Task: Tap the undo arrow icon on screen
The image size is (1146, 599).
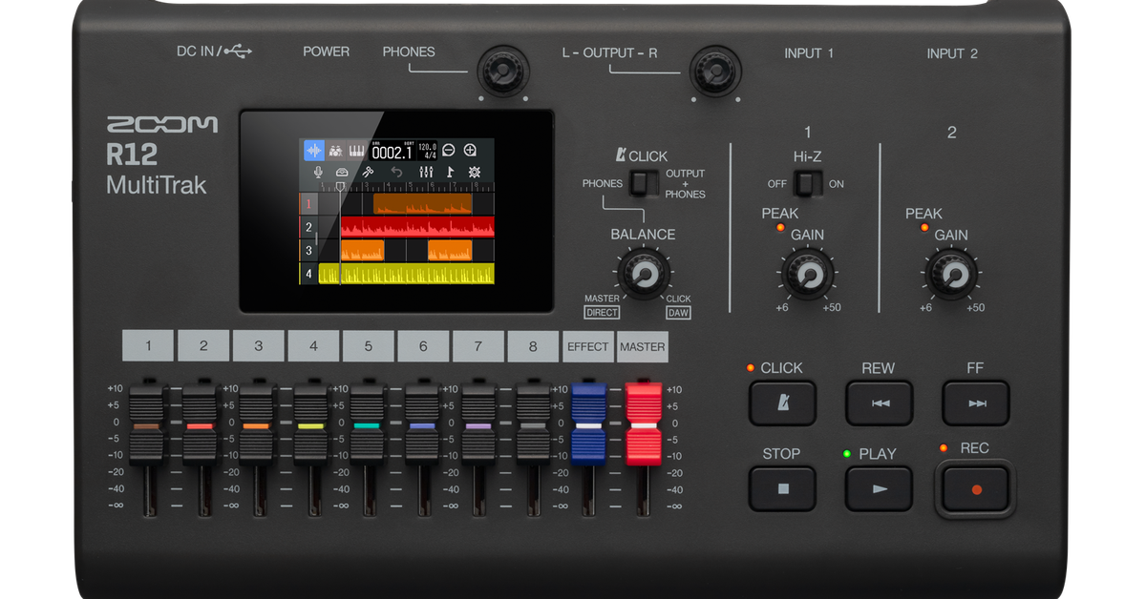Action: tap(396, 172)
